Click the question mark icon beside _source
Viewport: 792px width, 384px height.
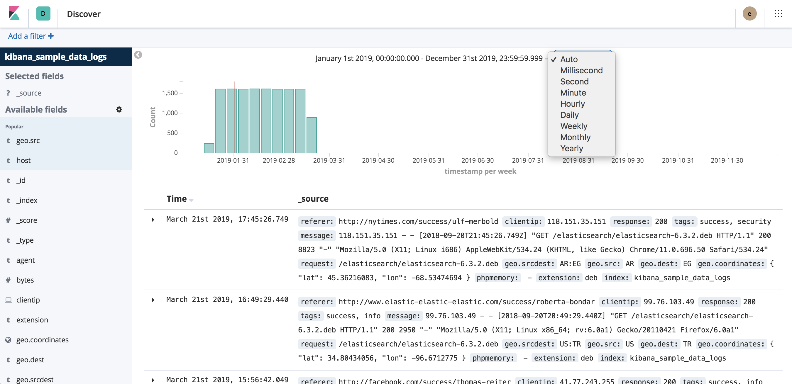pyautogui.click(x=8, y=93)
